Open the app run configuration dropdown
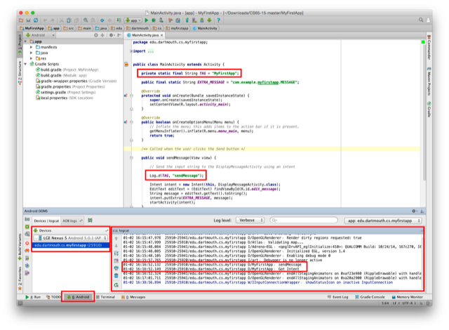This screenshot has height=330, width=449. [x=133, y=20]
